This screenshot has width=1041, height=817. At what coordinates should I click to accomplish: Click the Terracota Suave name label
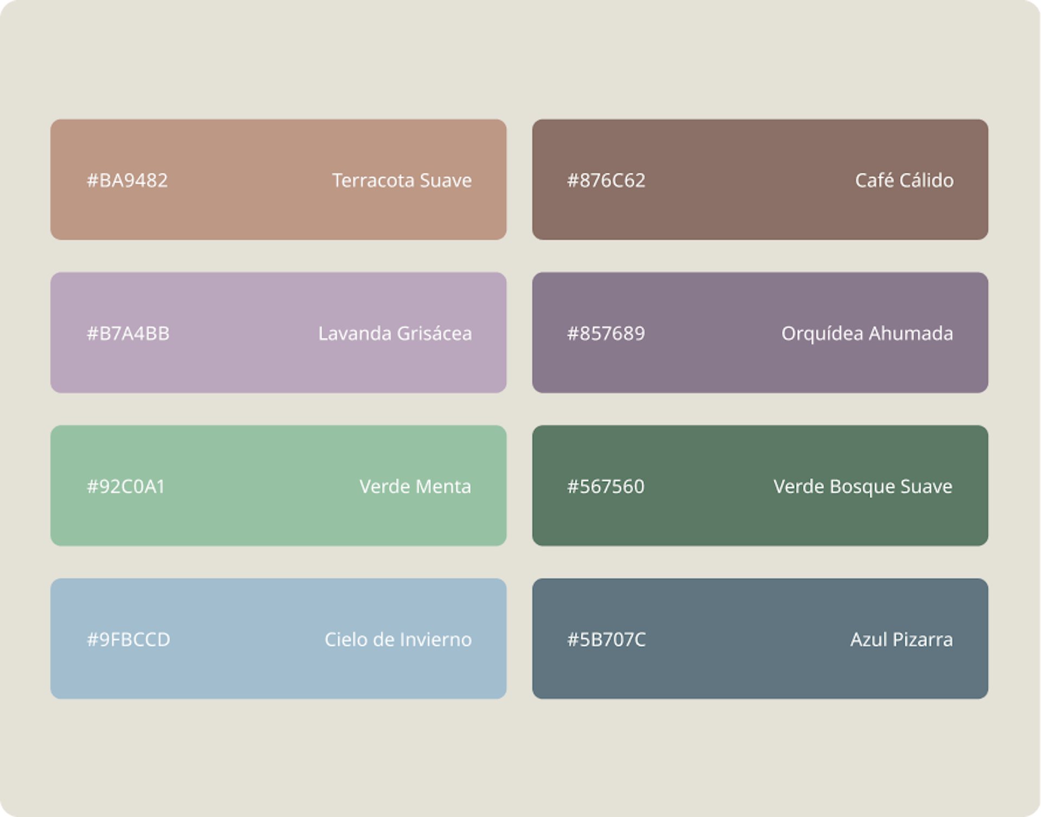click(x=402, y=180)
